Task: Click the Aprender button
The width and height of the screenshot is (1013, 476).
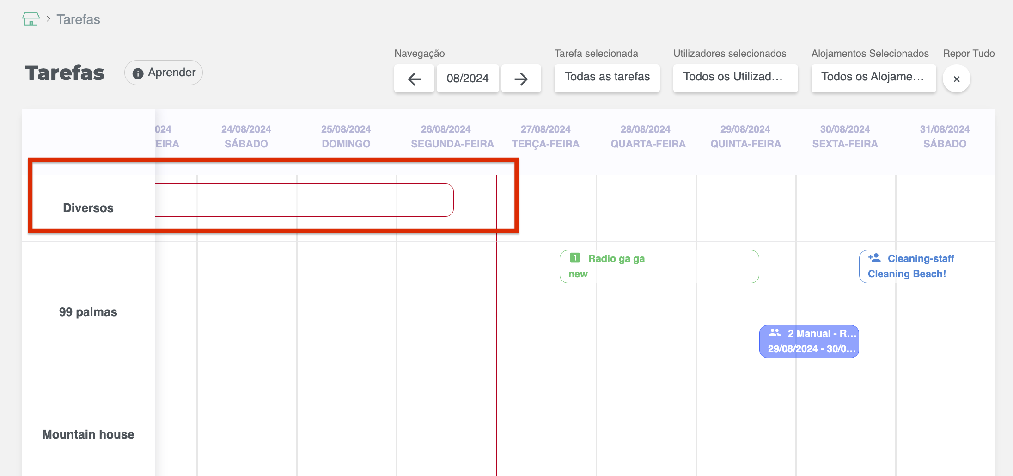Action: coord(163,73)
